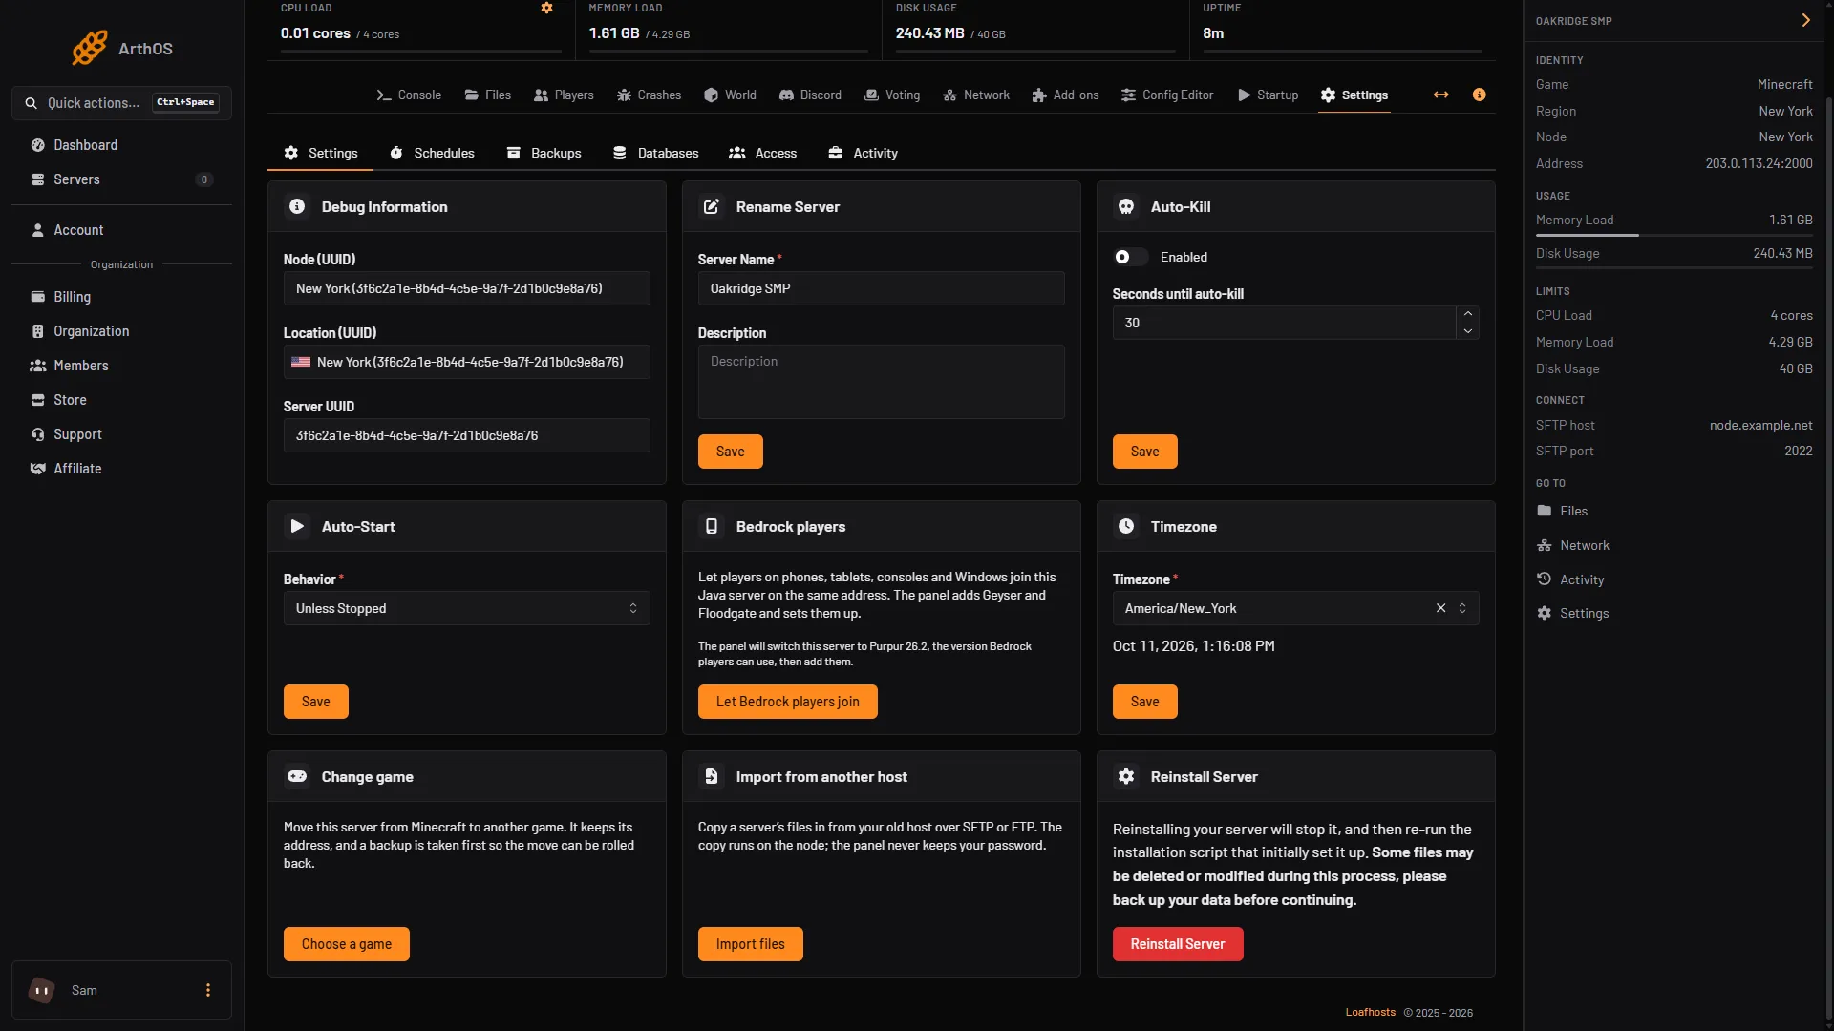
Task: Switch to the Databases sub-tab
Action: click(655, 153)
